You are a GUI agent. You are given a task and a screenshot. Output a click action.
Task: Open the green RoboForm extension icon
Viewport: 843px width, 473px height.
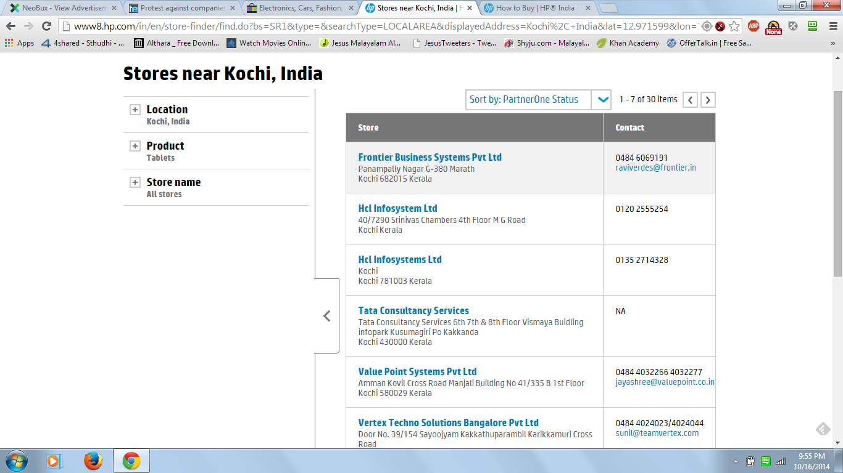point(813,26)
